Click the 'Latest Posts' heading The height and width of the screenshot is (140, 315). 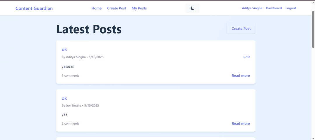[x=89, y=29]
